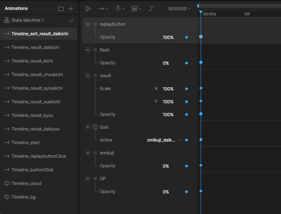Edit omikuji Opacity value 0%
This screenshot has width=281, height=214.
166,166
